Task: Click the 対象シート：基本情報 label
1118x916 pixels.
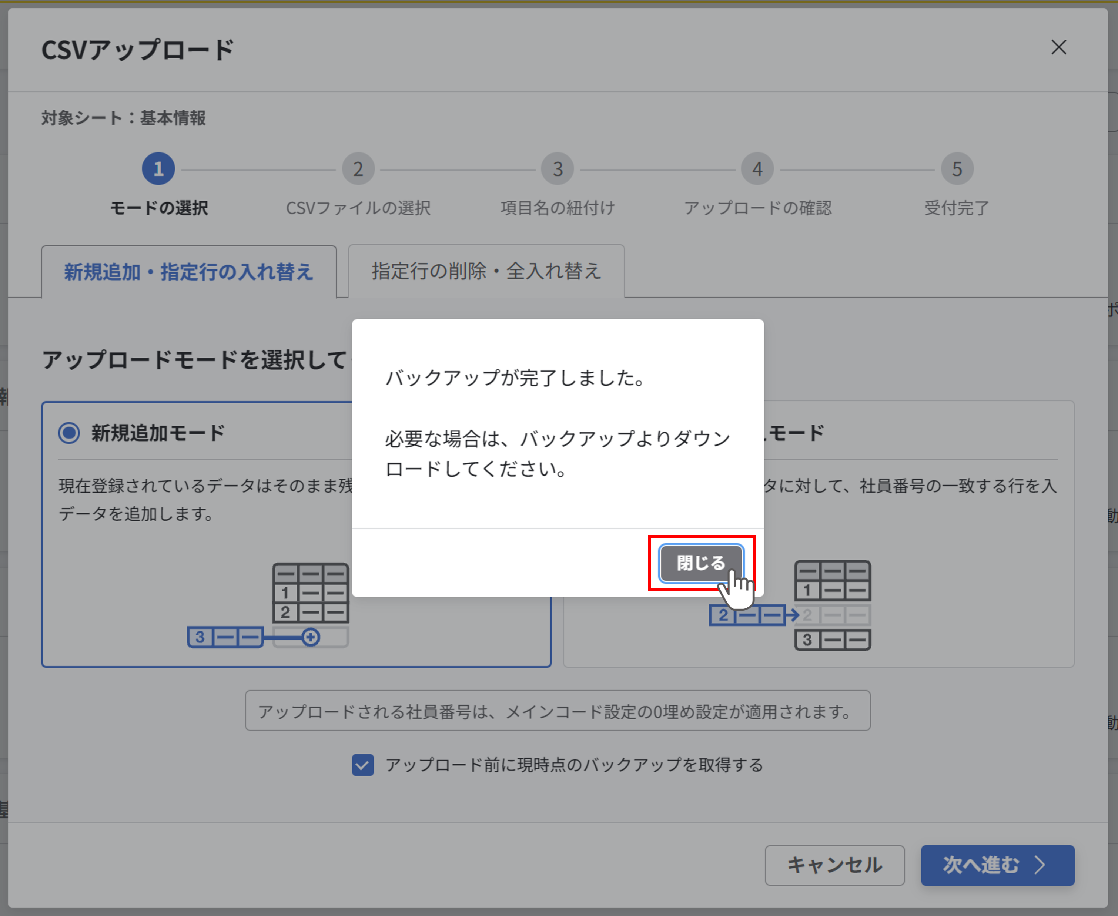Action: pyautogui.click(x=124, y=118)
